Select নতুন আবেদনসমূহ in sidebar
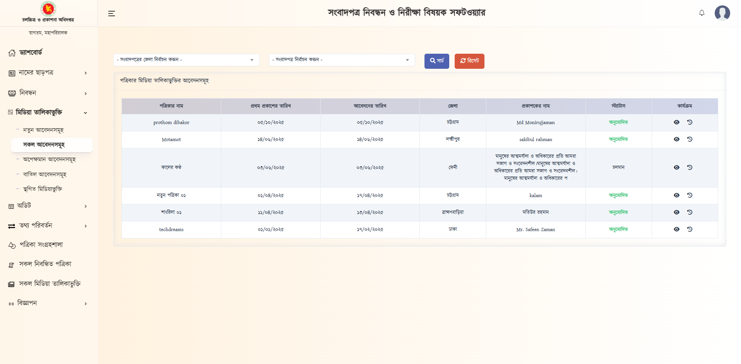 43,130
